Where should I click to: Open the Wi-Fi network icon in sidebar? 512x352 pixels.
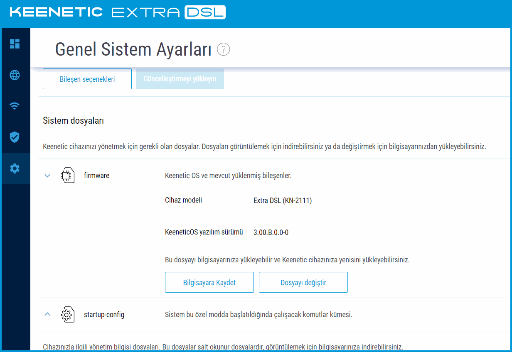(x=15, y=106)
